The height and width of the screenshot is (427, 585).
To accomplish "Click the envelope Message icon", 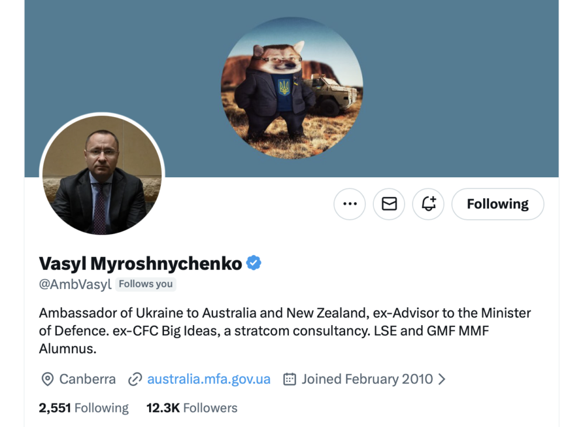I will tap(389, 204).
